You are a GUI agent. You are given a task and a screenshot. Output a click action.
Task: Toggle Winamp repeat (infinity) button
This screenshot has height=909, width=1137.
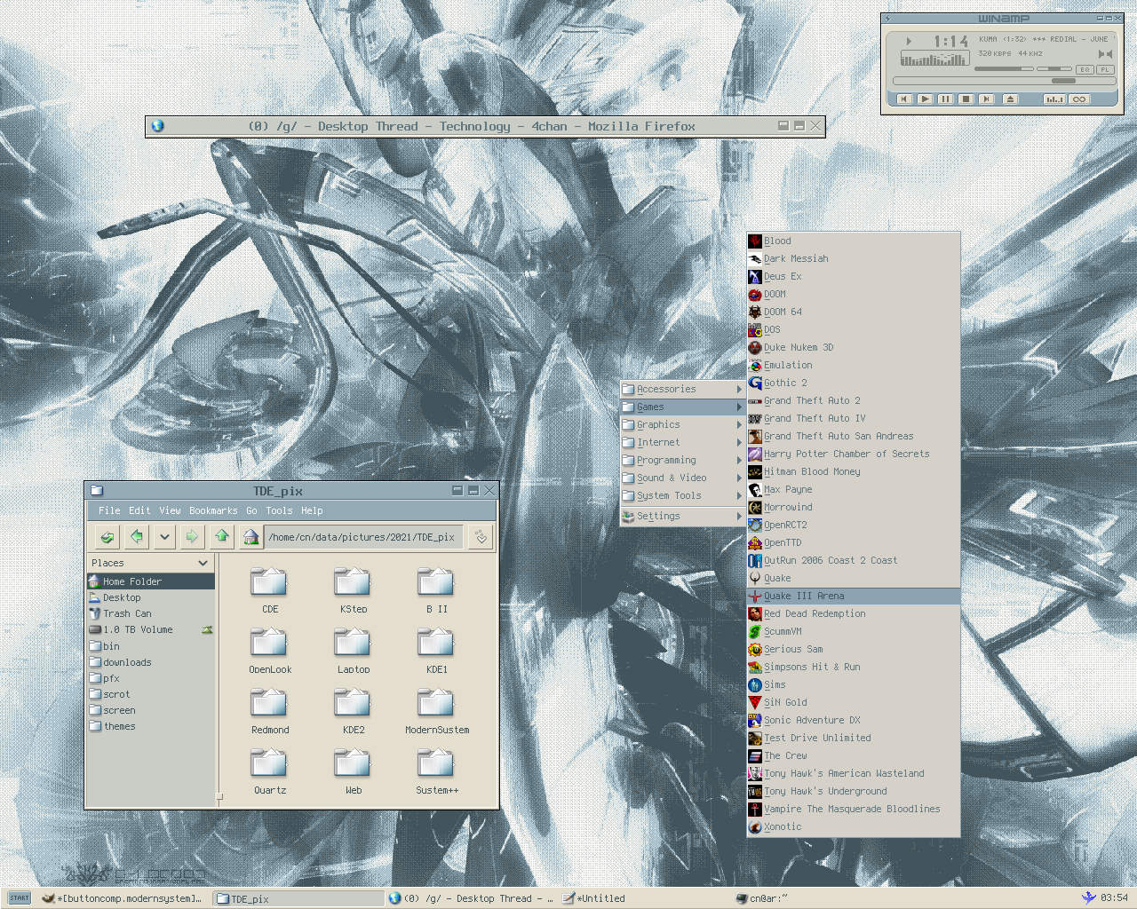(1079, 99)
